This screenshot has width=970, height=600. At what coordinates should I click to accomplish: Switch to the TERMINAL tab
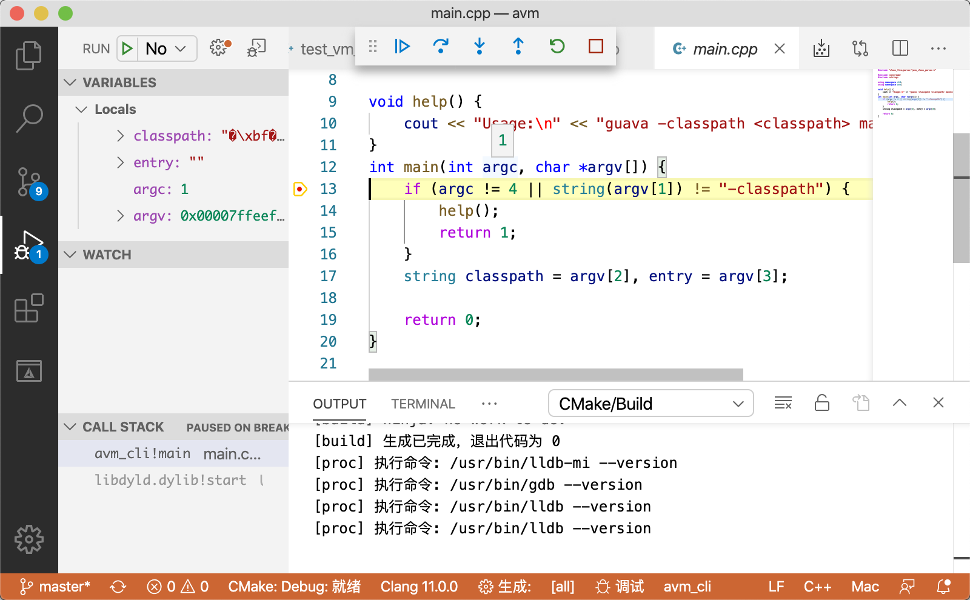(423, 404)
